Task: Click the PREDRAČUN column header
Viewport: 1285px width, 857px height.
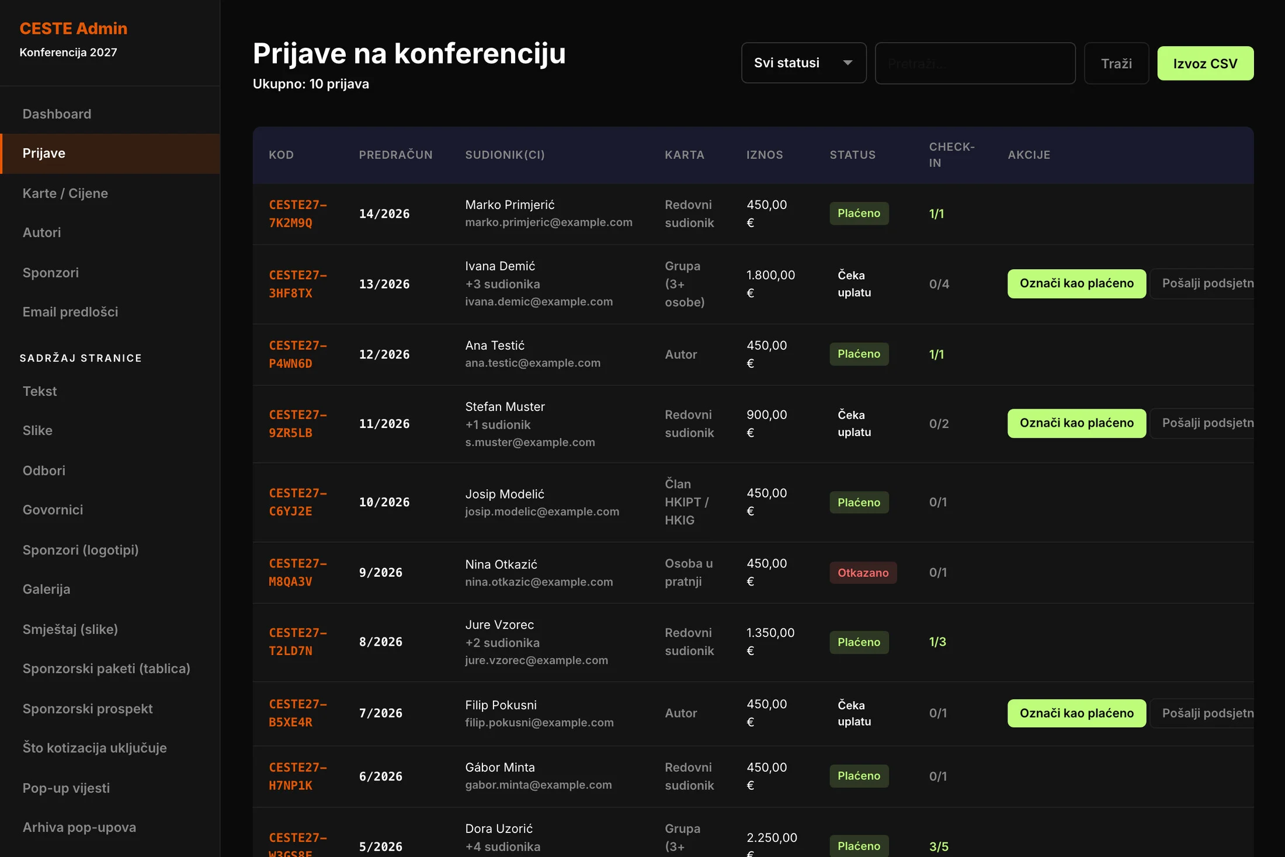Action: coord(395,155)
